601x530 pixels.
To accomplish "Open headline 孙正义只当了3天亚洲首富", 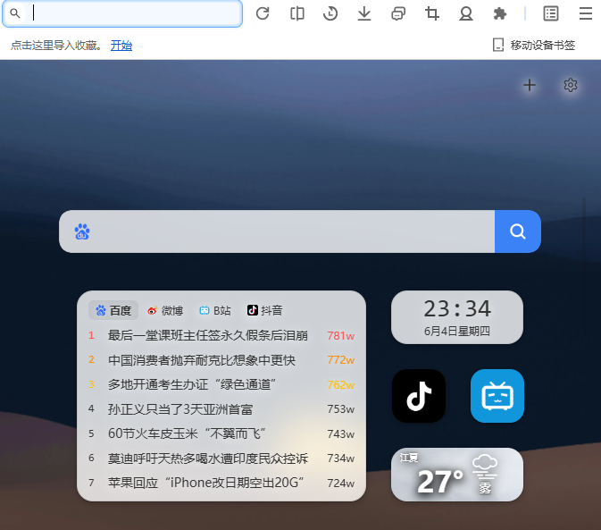I will 180,409.
